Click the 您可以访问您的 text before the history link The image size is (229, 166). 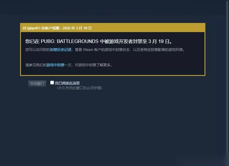pos(38,50)
